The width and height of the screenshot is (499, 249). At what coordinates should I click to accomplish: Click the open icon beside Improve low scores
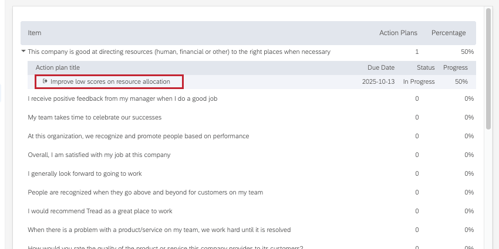45,81
